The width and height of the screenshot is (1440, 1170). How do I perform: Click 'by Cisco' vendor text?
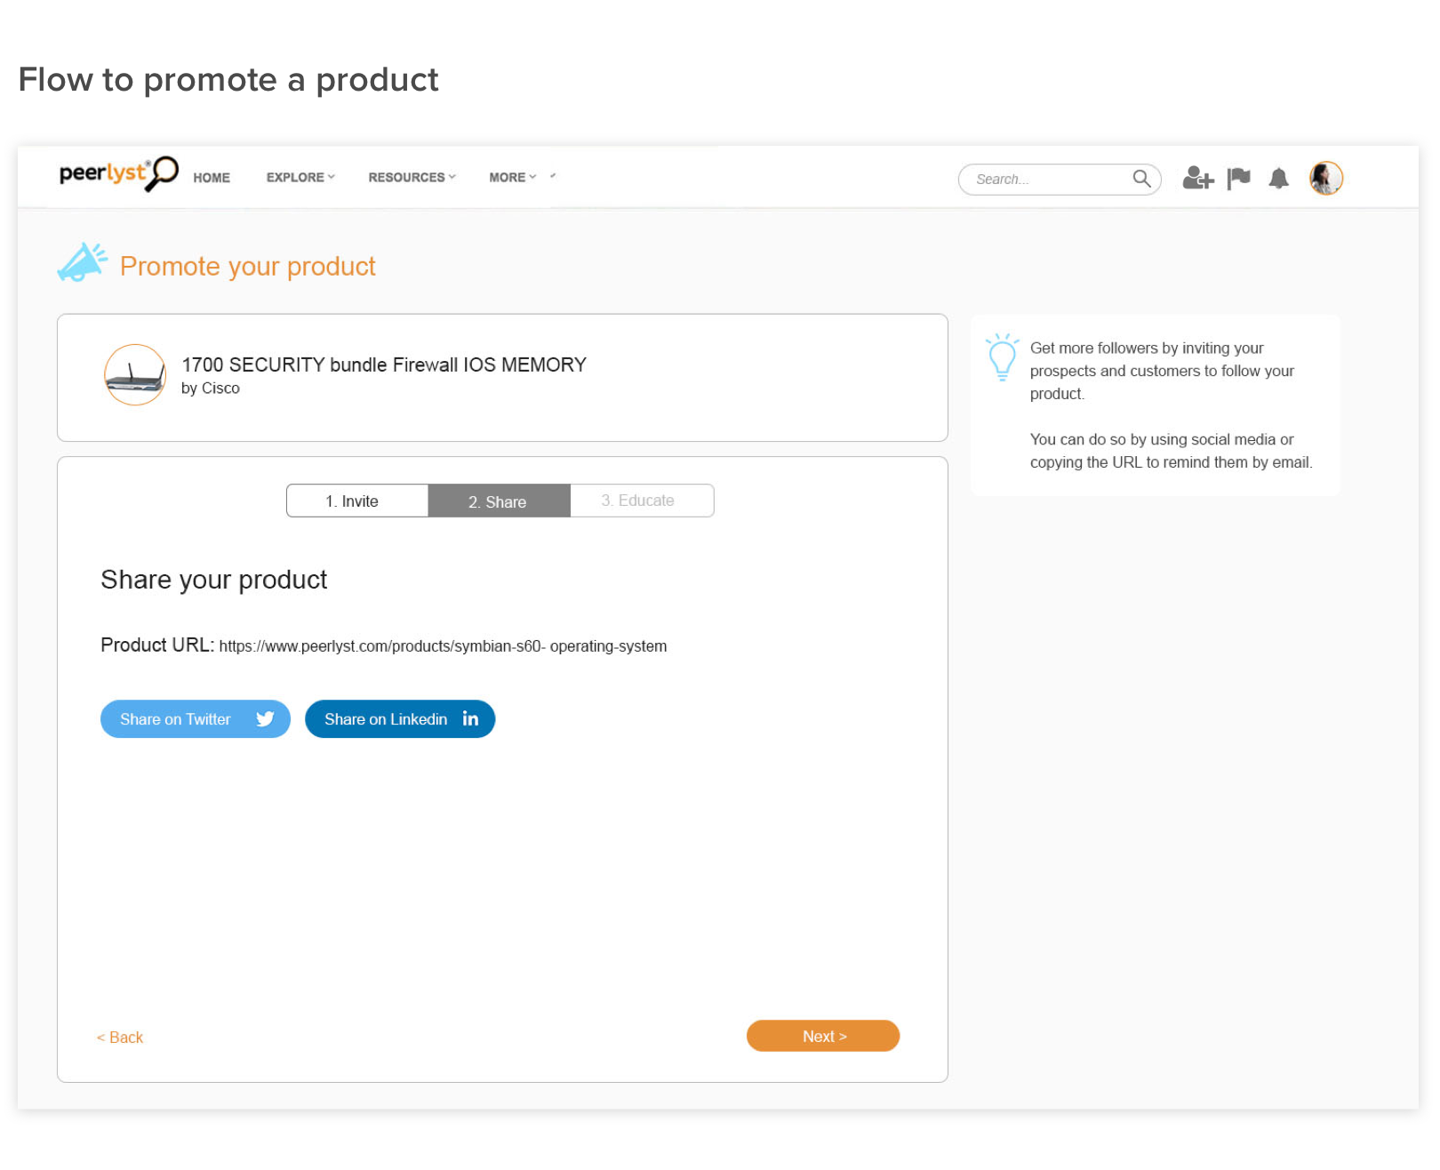point(211,389)
